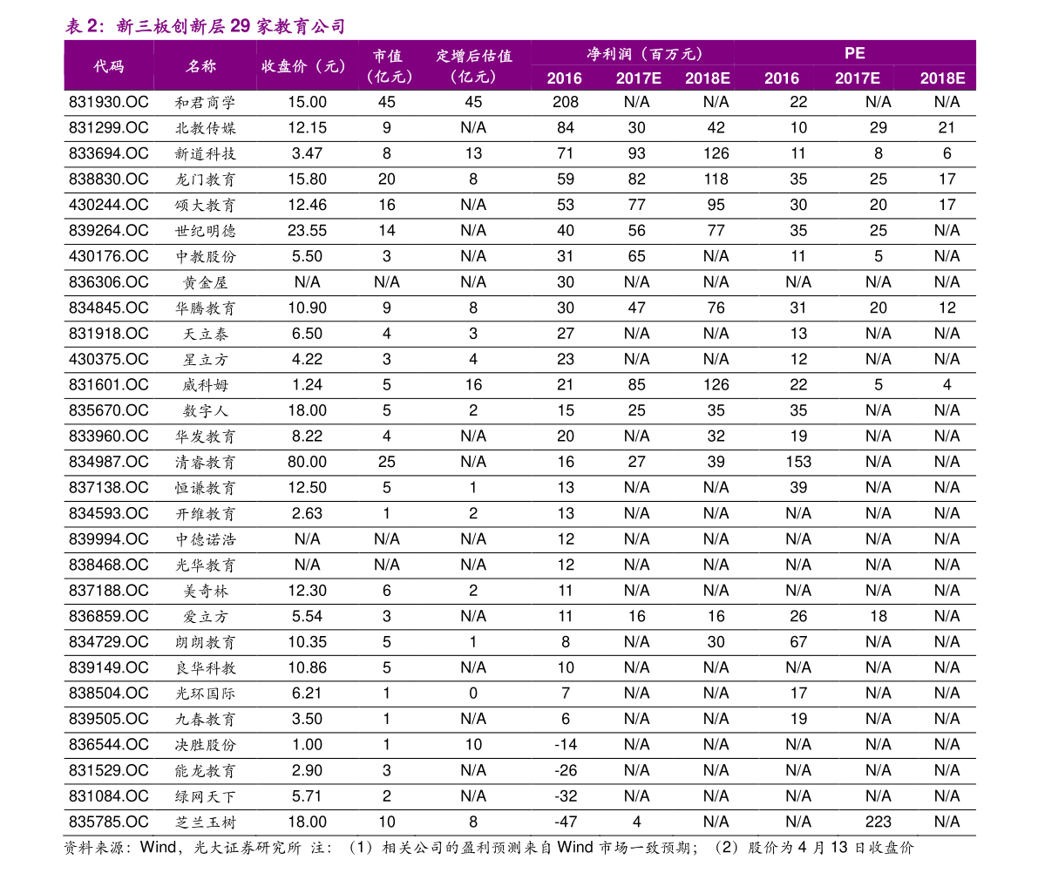
Task: Click company name 九春教育
Action: pyautogui.click(x=205, y=720)
